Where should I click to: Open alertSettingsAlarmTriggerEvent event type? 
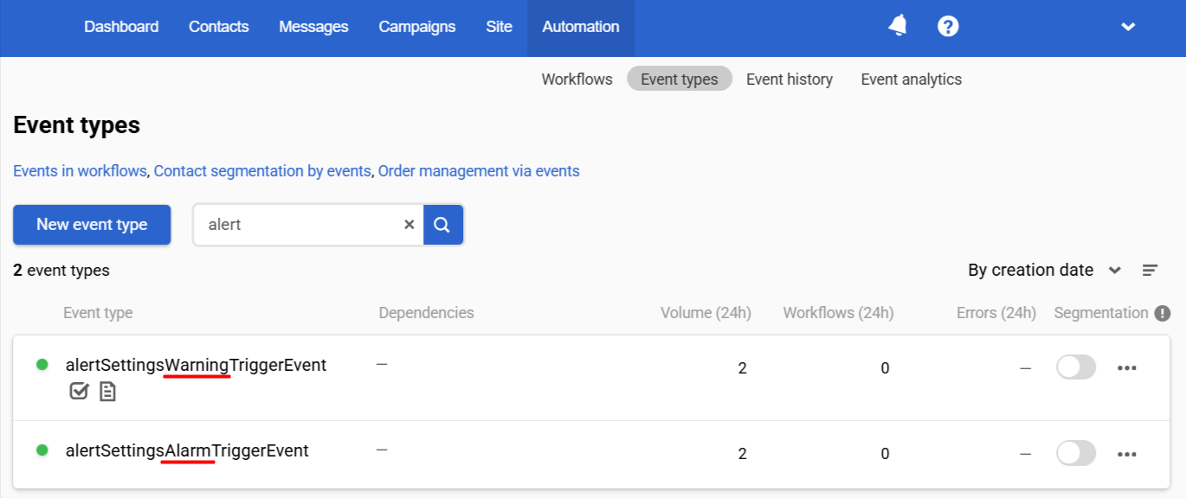[x=187, y=450]
